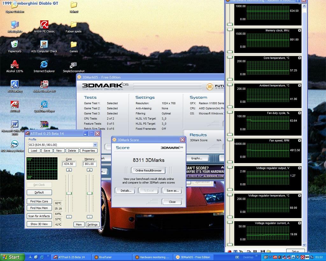Switch to ATITool taskbar button

(71, 257)
